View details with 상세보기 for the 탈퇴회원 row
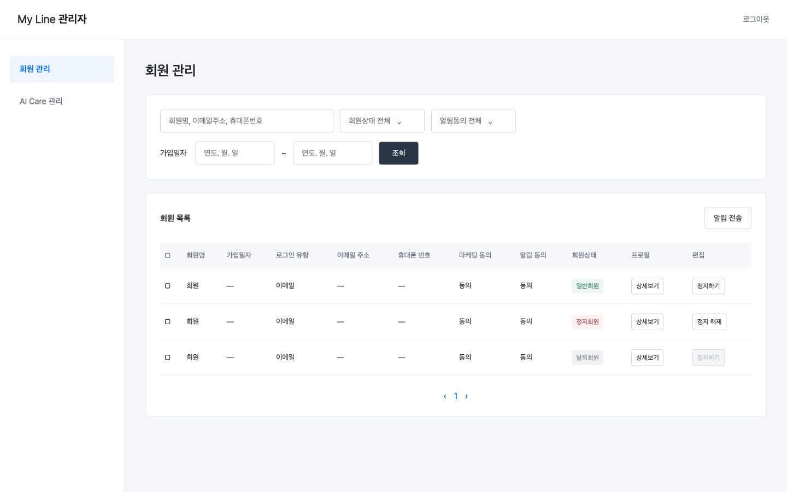 click(647, 358)
